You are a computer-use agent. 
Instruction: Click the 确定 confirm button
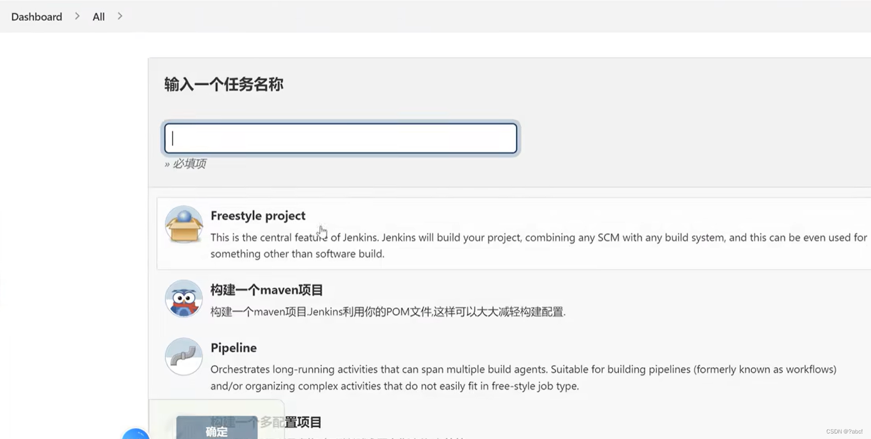217,428
